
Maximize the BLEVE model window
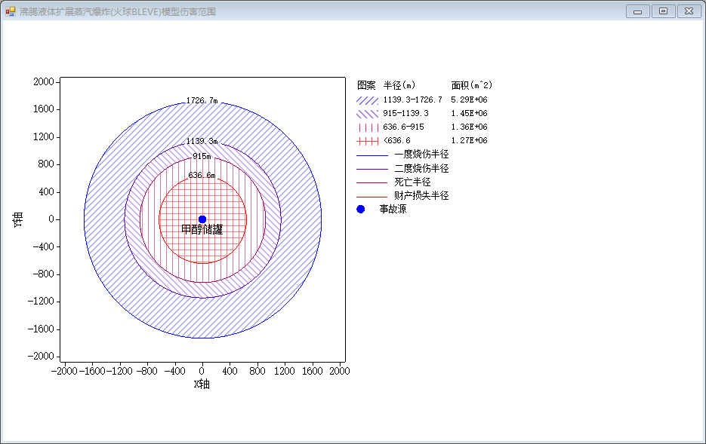pos(663,11)
